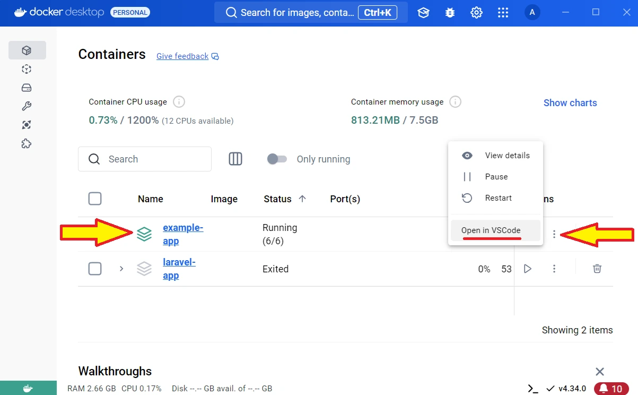Click the feedback icon beside Give feedback
Image resolution: width=638 pixels, height=395 pixels.
click(215, 56)
